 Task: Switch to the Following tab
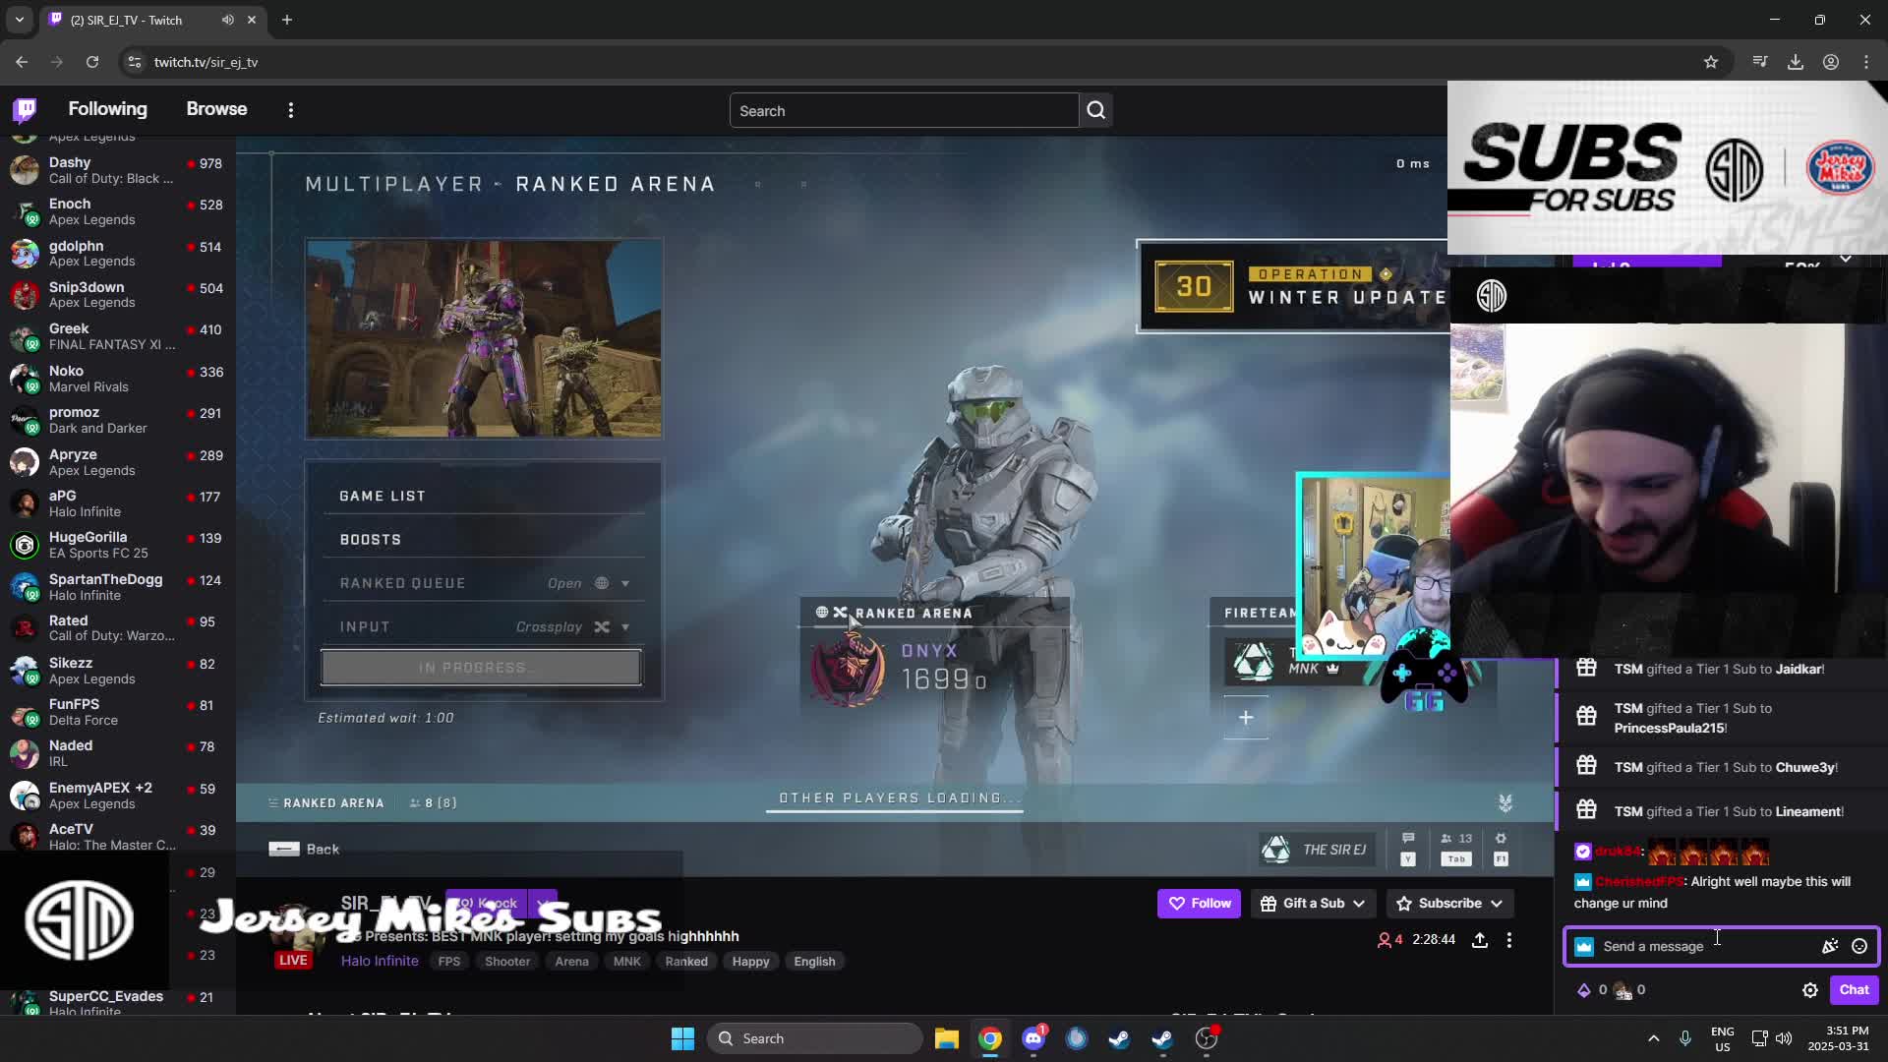pos(107,109)
